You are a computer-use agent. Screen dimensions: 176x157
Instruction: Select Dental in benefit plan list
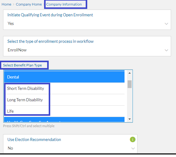(64, 77)
